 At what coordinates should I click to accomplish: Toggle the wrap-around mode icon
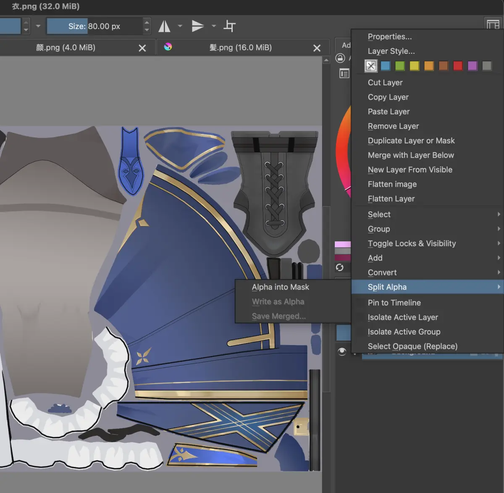pos(229,26)
